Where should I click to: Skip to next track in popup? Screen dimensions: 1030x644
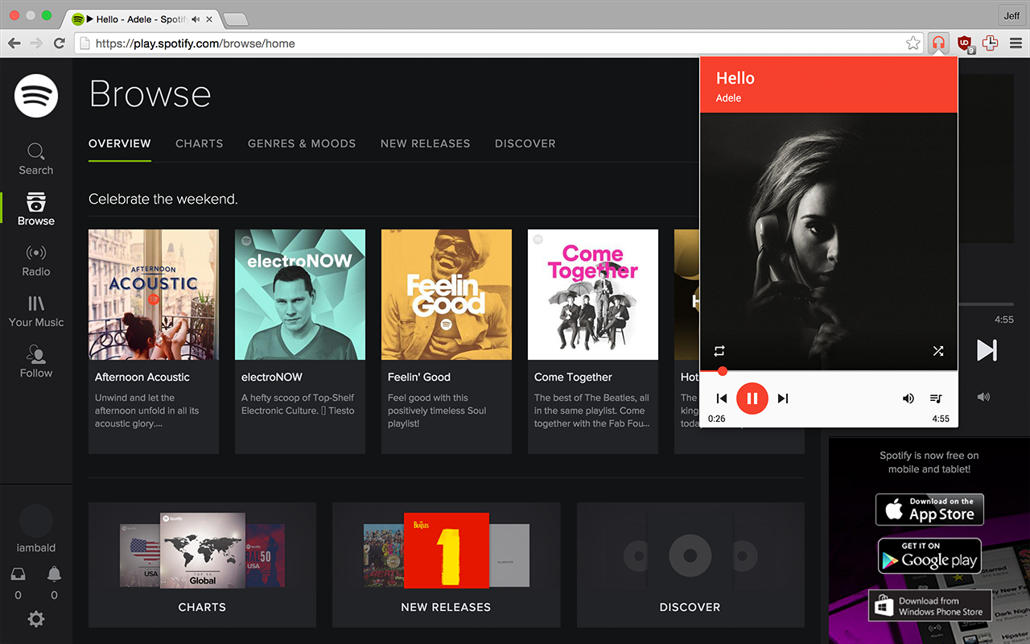(783, 398)
